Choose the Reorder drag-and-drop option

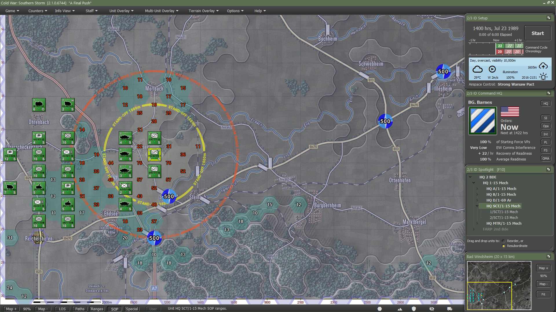(504, 241)
